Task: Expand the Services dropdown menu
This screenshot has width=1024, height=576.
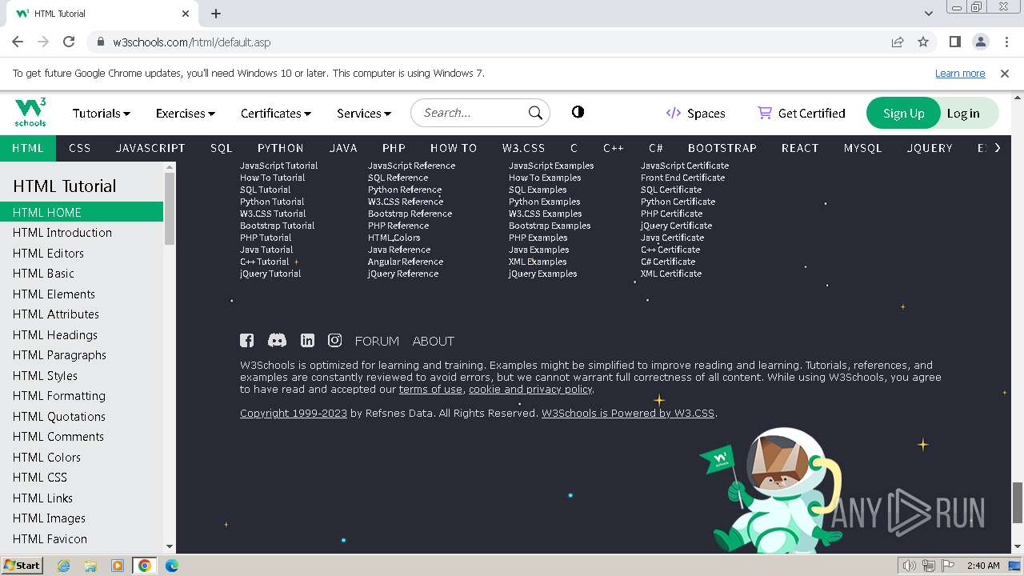Action: pos(363,113)
